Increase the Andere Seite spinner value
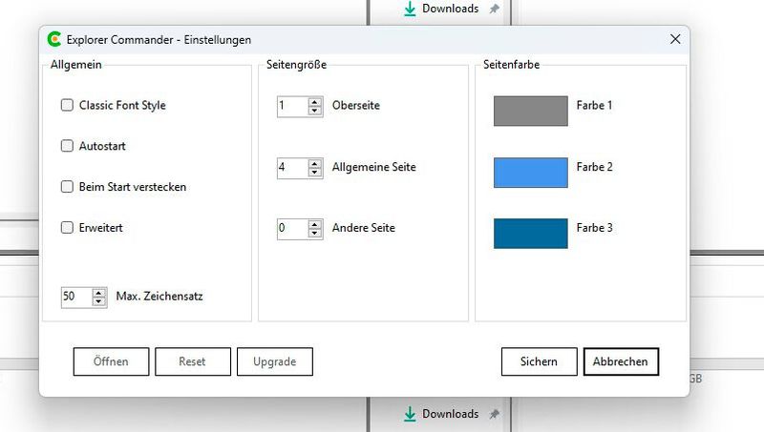 [x=315, y=224]
